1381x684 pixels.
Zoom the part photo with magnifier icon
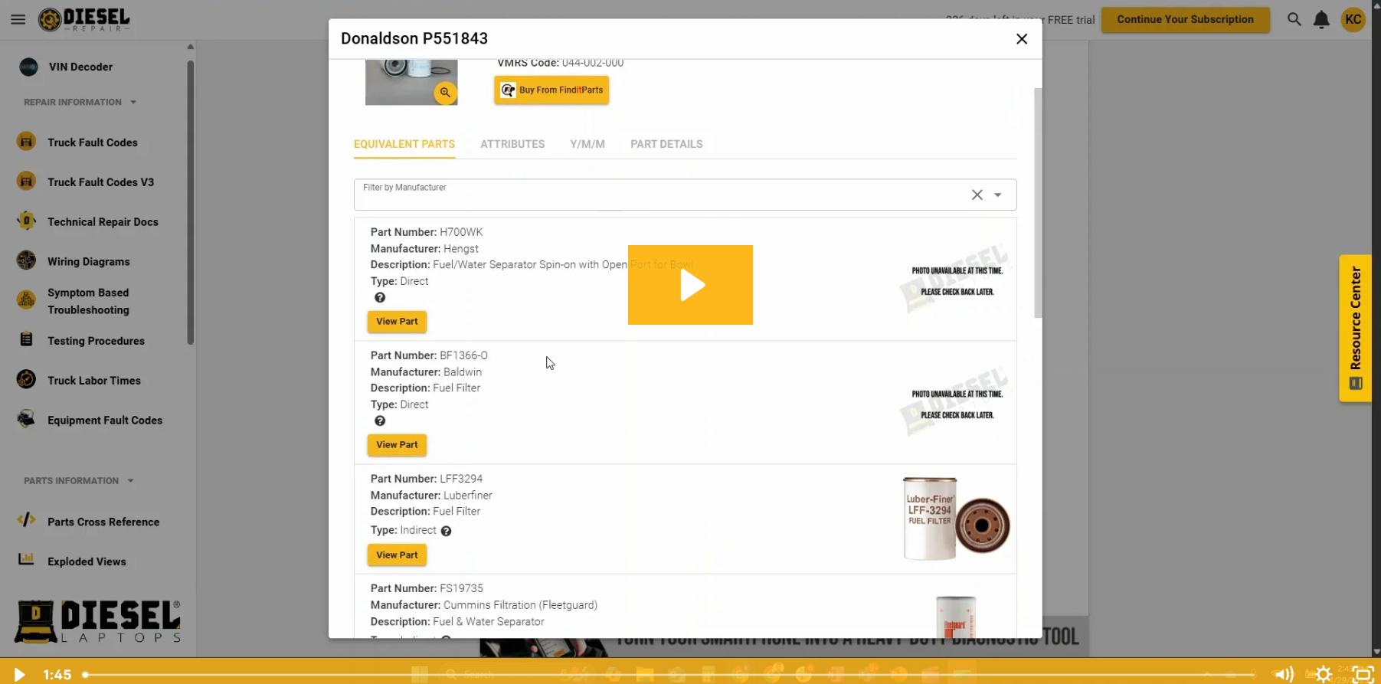[445, 93]
